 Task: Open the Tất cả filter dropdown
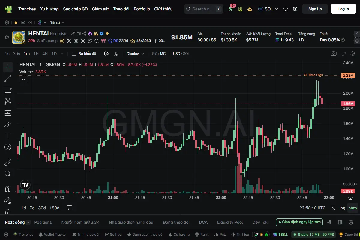[x=57, y=22]
